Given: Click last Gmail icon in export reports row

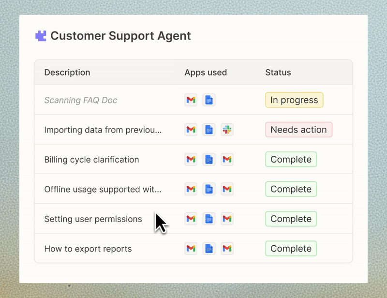Looking at the screenshot, I should pos(227,248).
